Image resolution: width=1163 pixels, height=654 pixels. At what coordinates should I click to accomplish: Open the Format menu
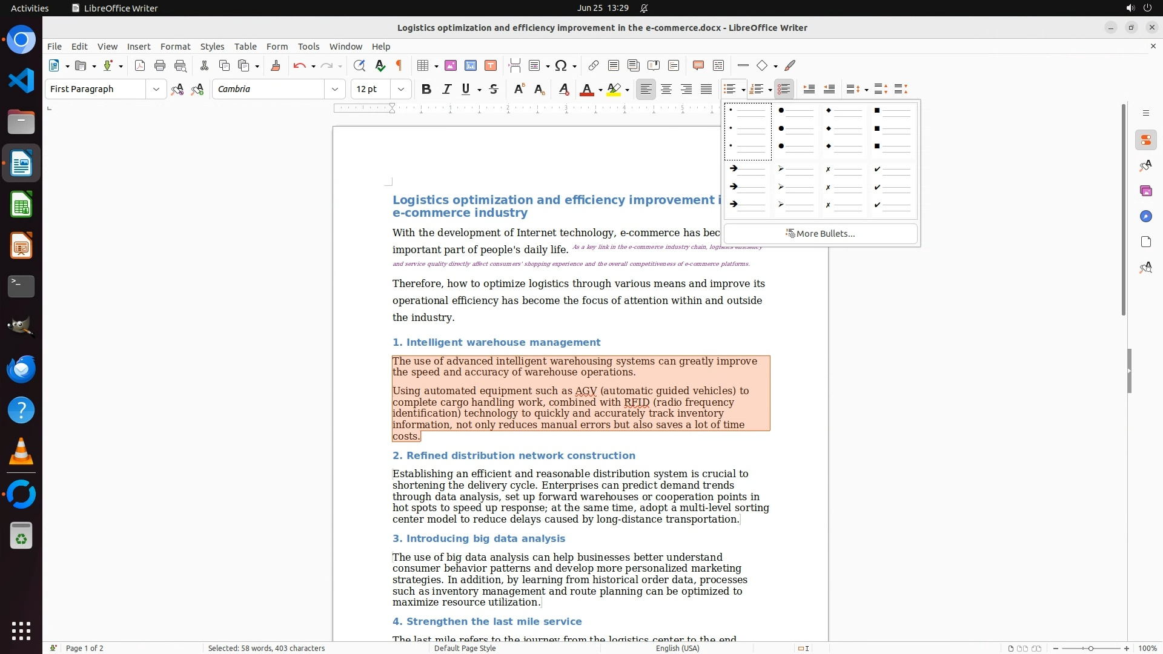click(x=175, y=47)
